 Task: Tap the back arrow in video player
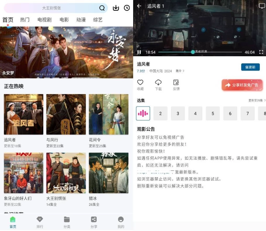click(139, 6)
